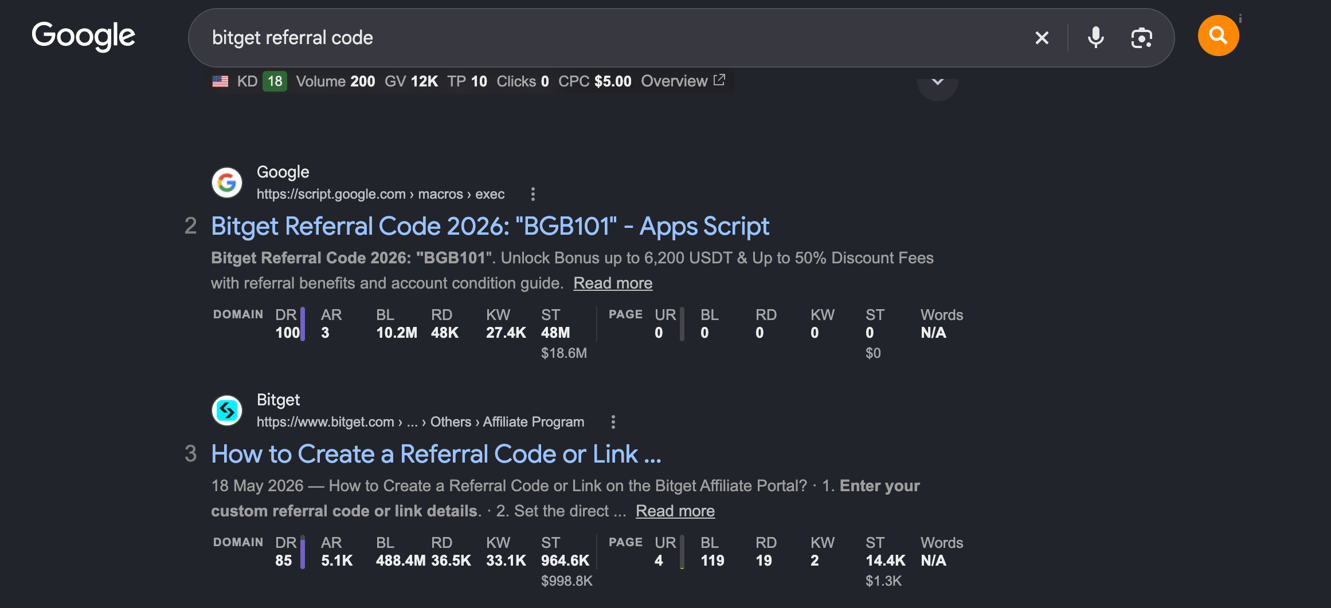Open the Ahrefs Overview external link

(x=683, y=81)
